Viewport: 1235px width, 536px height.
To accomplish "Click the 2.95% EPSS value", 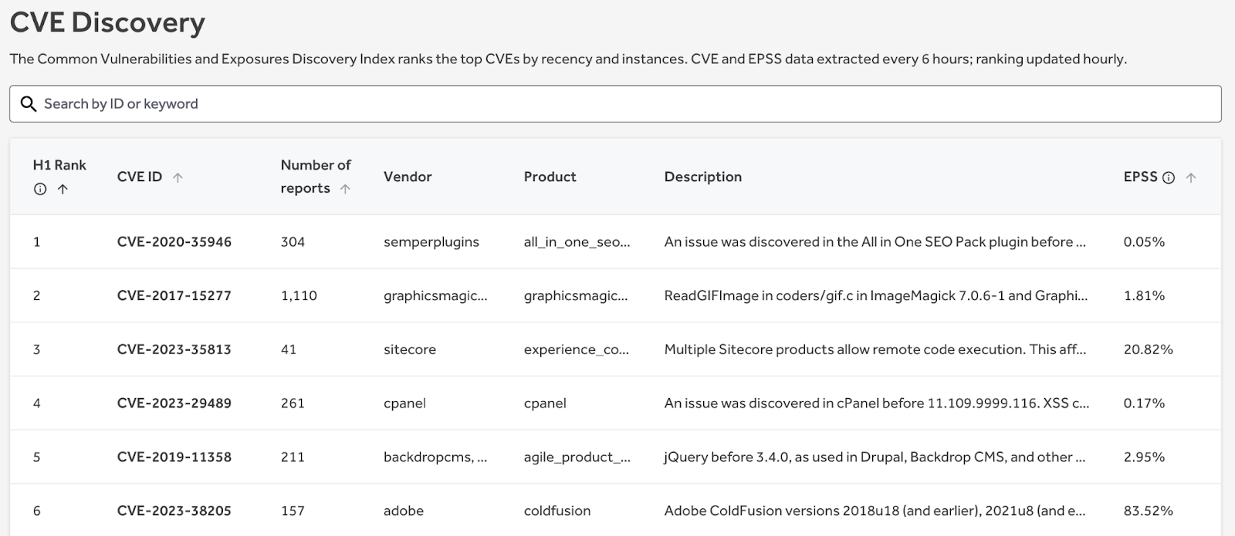I will click(x=1144, y=457).
